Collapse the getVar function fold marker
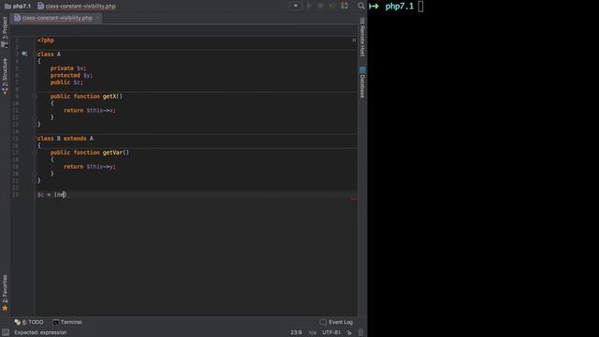599x337 pixels. [35, 153]
